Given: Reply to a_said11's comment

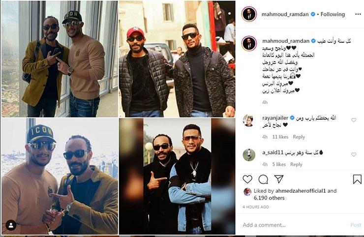Looking at the screenshot, I should click(296, 164).
